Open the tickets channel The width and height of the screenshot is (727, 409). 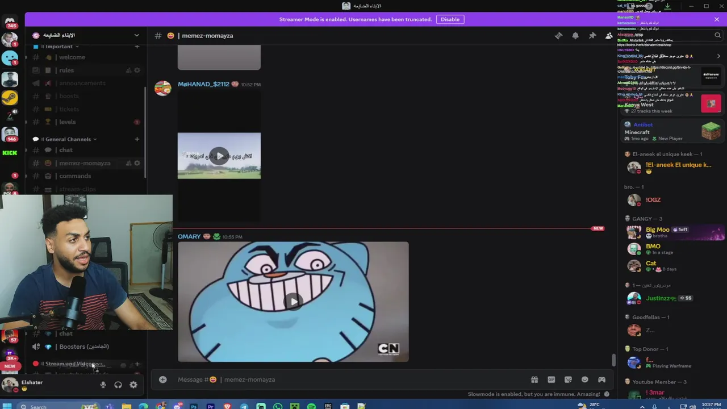85,109
